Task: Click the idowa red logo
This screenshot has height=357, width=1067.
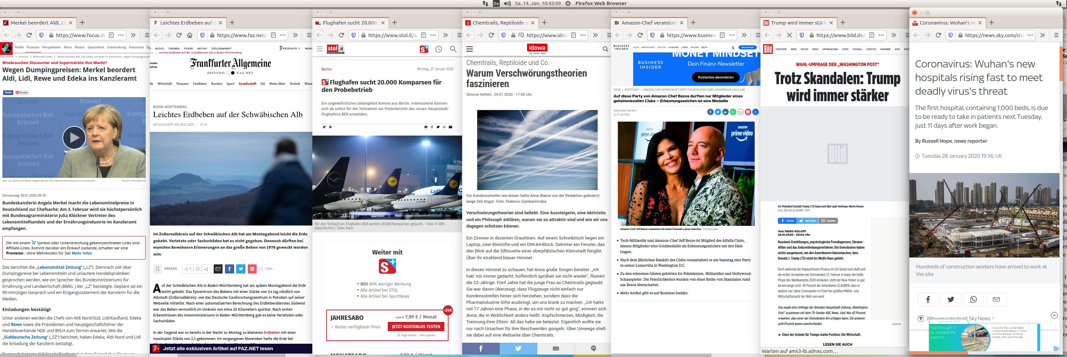Action: [x=537, y=48]
